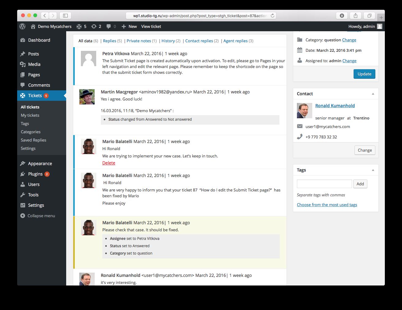This screenshot has height=310, width=402.
Task: Click the Settings sliders icon in sidebar
Action: (x=23, y=205)
